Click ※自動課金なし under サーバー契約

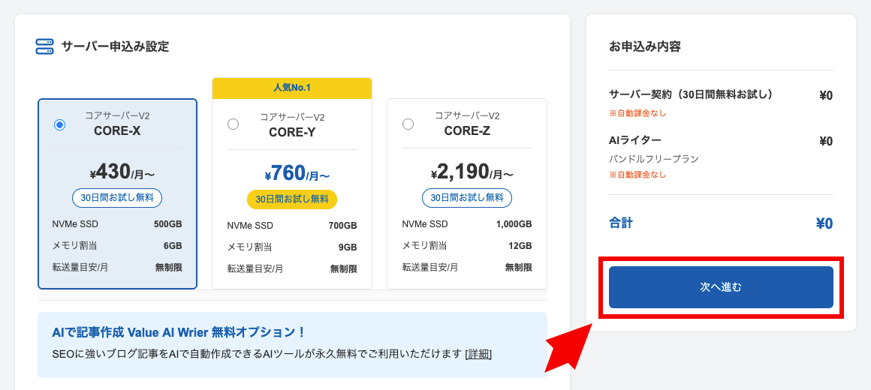click(x=637, y=114)
